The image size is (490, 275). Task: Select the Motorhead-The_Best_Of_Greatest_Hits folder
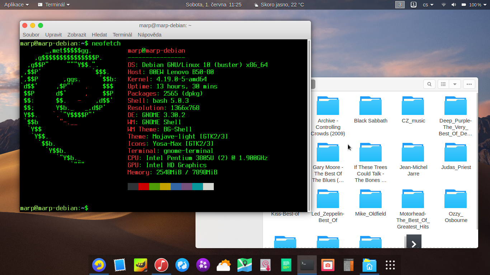pyautogui.click(x=413, y=209)
